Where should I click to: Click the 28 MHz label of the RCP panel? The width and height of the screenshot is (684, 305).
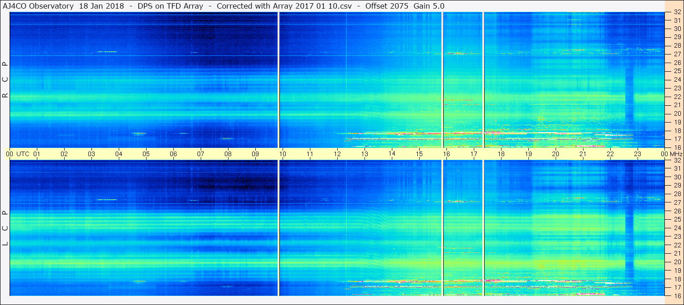coord(677,45)
